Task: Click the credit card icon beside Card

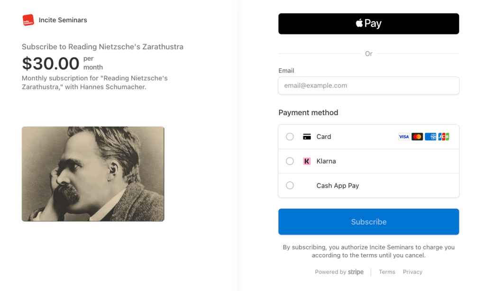Action: pyautogui.click(x=307, y=136)
